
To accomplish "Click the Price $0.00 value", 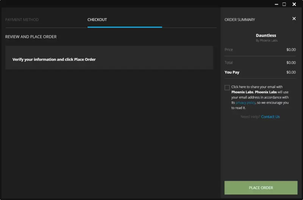I will pos(291,50).
